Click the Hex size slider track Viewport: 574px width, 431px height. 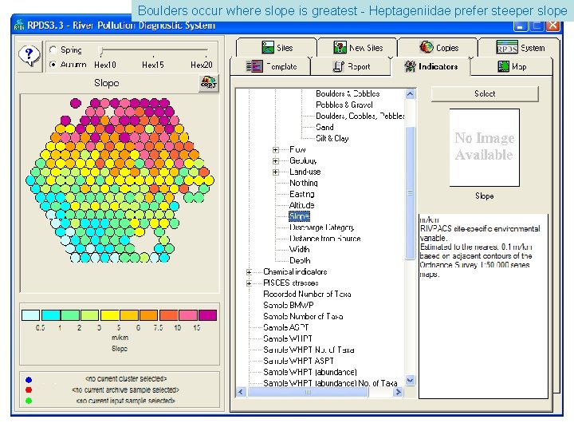tap(154, 49)
